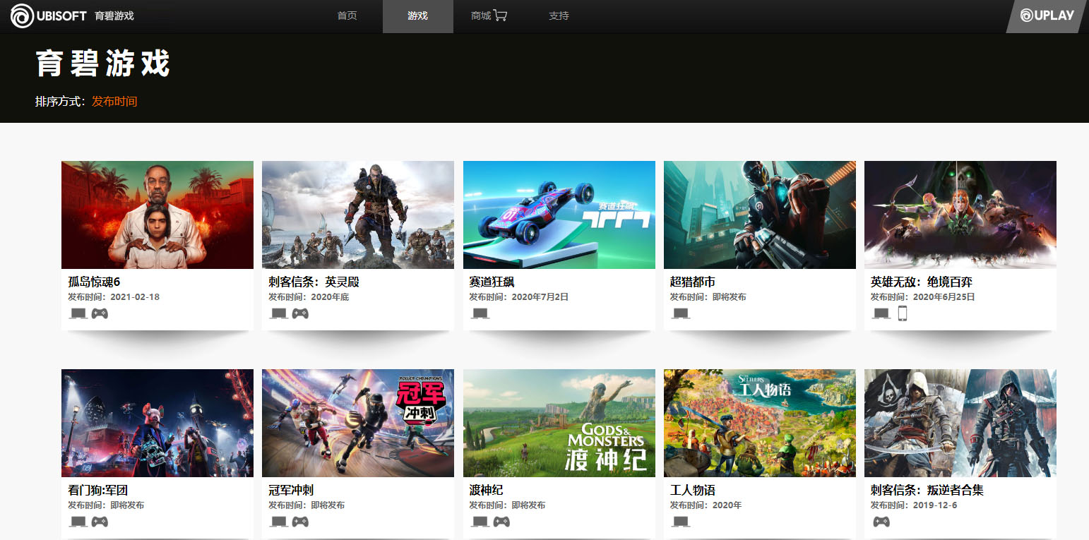Image resolution: width=1089 pixels, height=540 pixels.
Task: Open the shopping cart icon
Action: click(x=500, y=16)
